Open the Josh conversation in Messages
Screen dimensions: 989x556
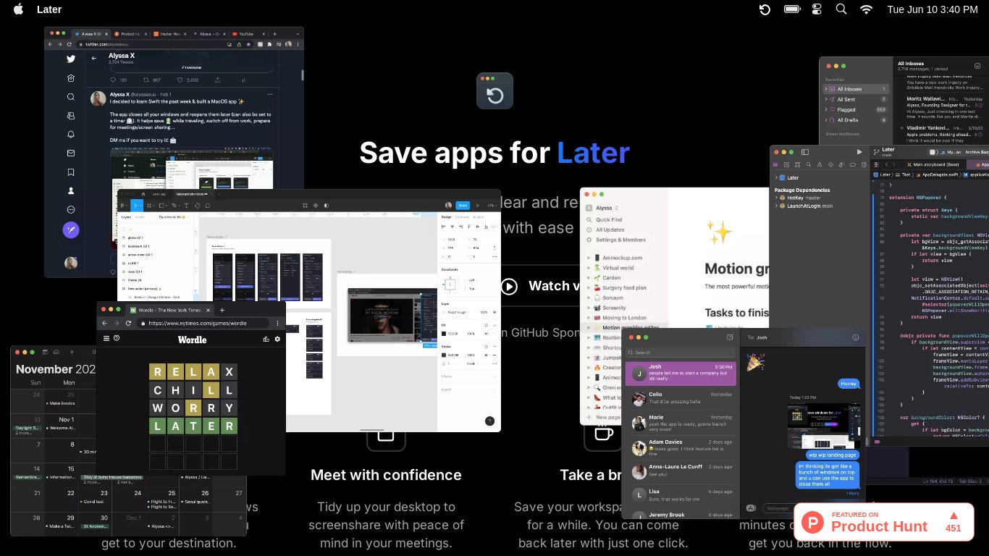pyautogui.click(x=681, y=374)
